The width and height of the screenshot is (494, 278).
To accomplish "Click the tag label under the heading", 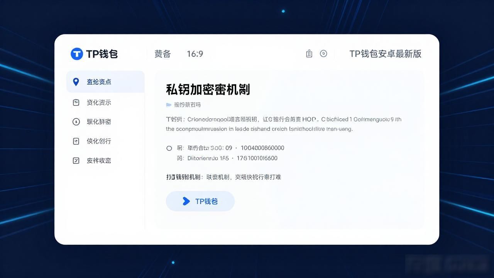I will (187, 105).
